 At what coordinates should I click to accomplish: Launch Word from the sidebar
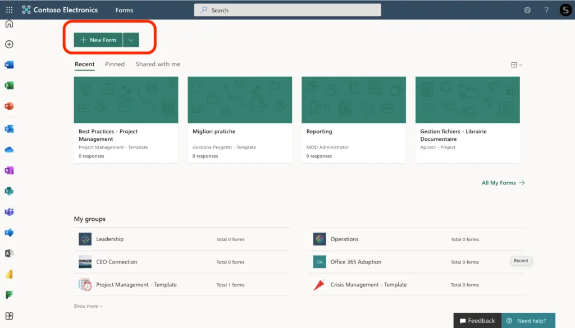[x=9, y=65]
